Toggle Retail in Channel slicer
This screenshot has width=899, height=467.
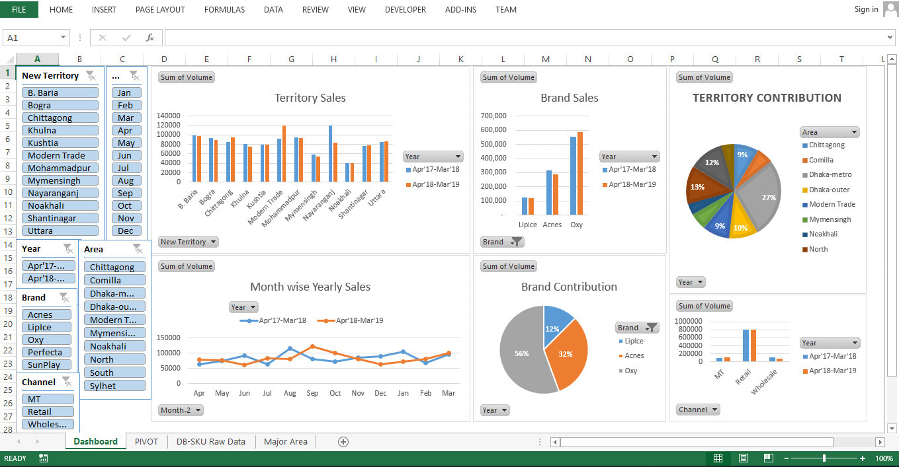click(48, 412)
